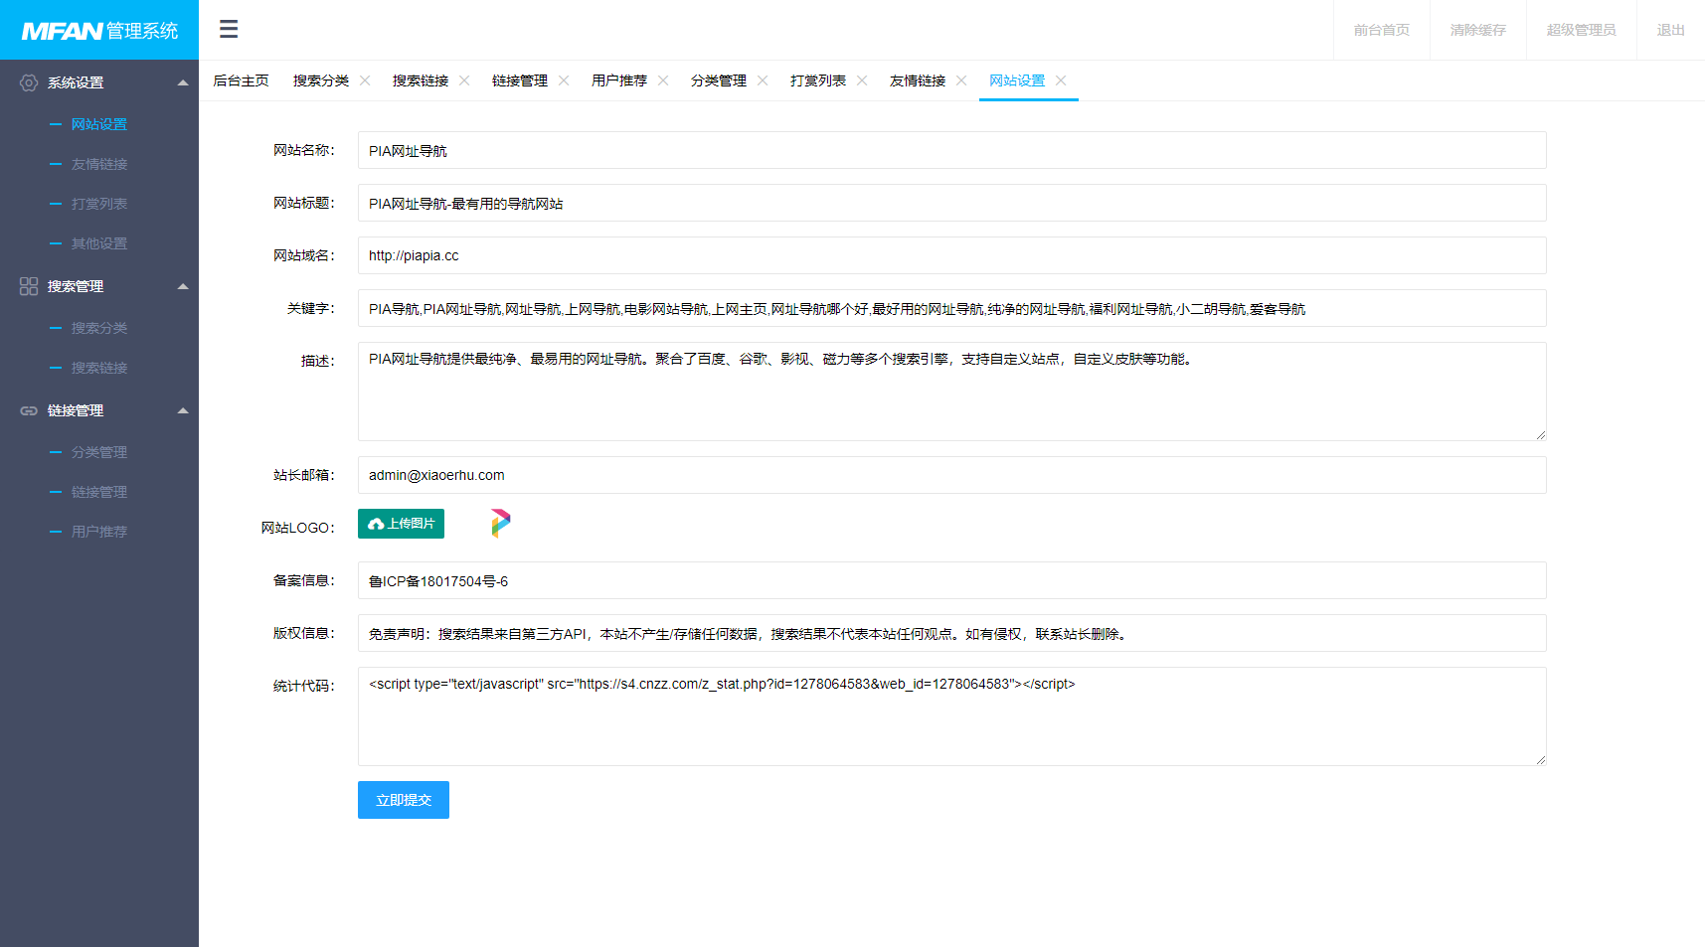Click the cloud upload icon on 上传图片 button
The width and height of the screenshot is (1705, 947).
376,524
